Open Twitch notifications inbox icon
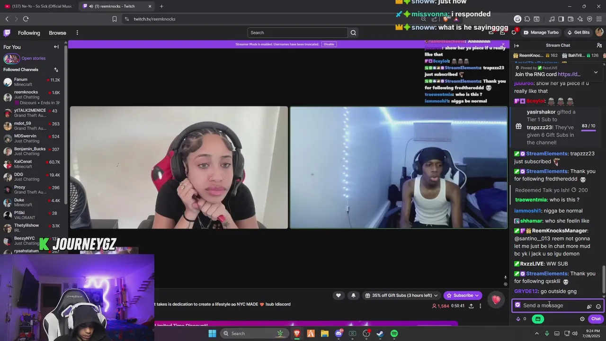 tap(502, 32)
